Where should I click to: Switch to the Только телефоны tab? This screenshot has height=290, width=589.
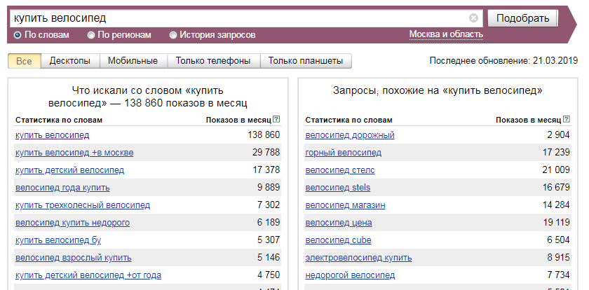[x=213, y=61]
